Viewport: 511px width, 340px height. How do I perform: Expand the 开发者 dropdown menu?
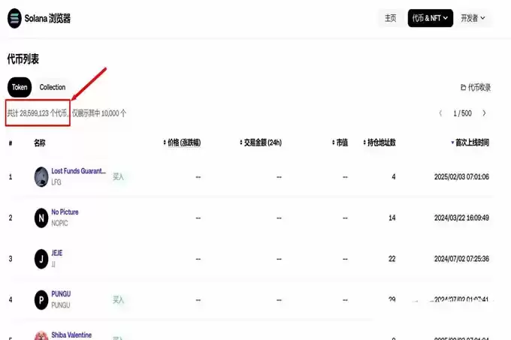click(473, 18)
